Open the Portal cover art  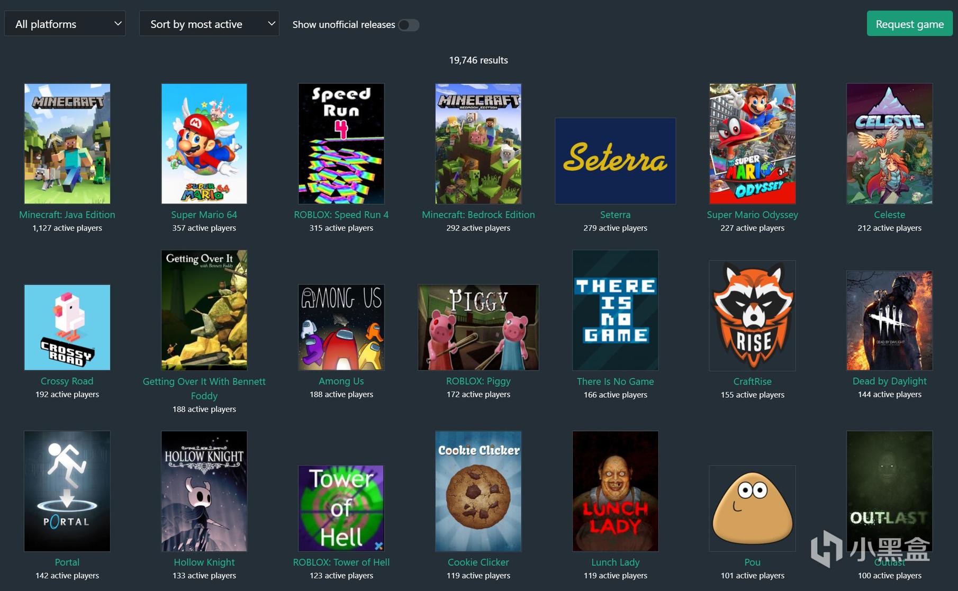point(67,491)
